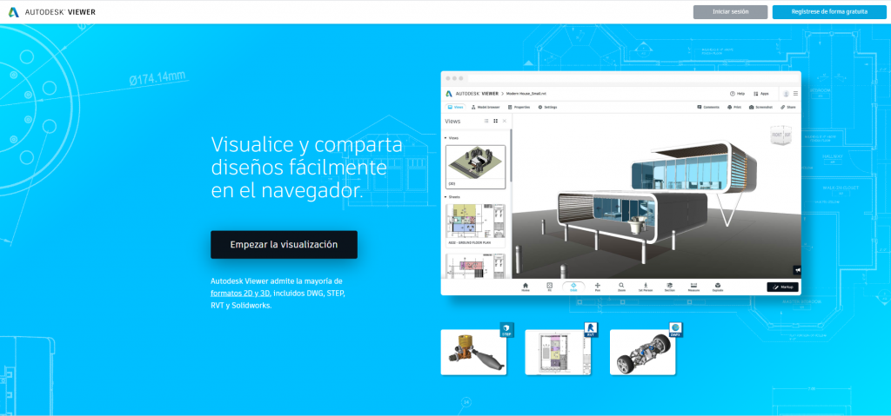
Task: Select the 1st Person walk tool
Action: point(646,287)
